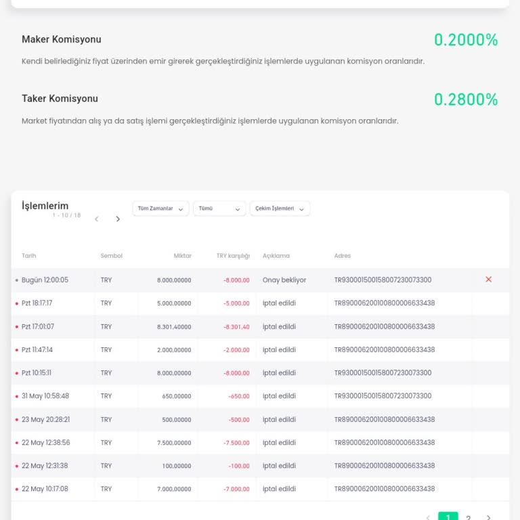Select the Pzt 11:47:14 transaction date
This screenshot has height=520, width=520.
pyautogui.click(x=37, y=350)
